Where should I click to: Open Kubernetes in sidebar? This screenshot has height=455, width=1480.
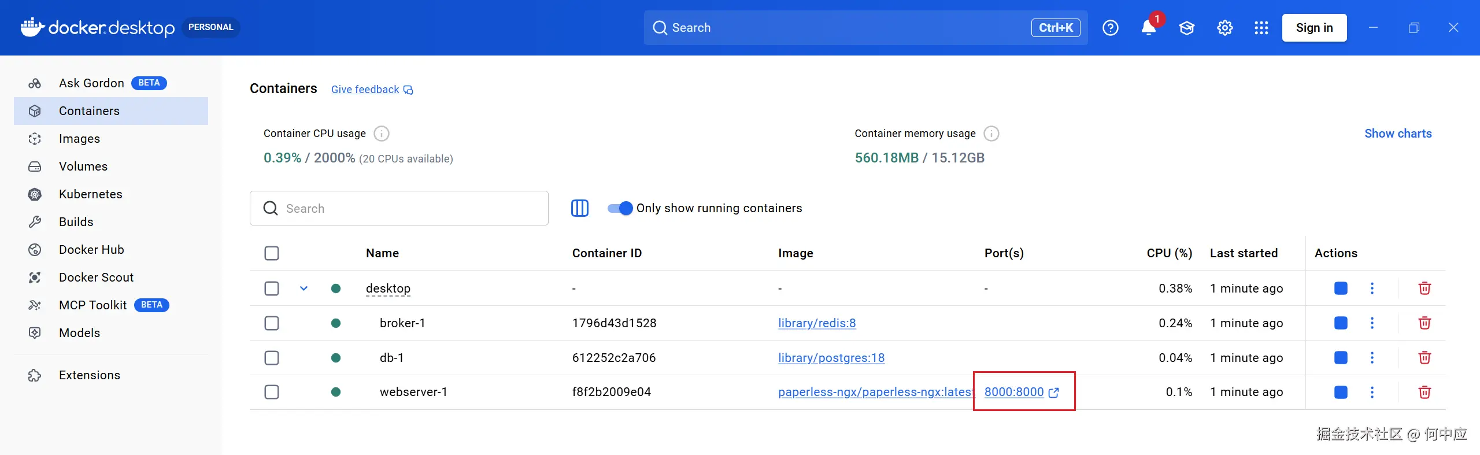(x=111, y=194)
